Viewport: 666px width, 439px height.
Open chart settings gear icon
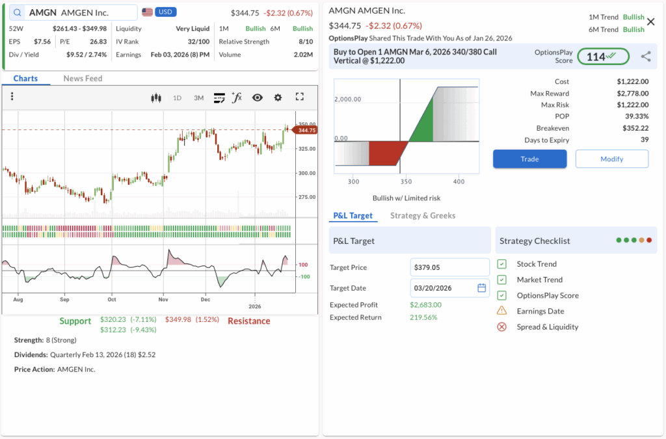(x=278, y=98)
